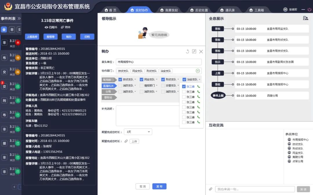Uncheck the 技侦支队 checkbox
Viewport: 313px width, 195px height.
(120, 79)
